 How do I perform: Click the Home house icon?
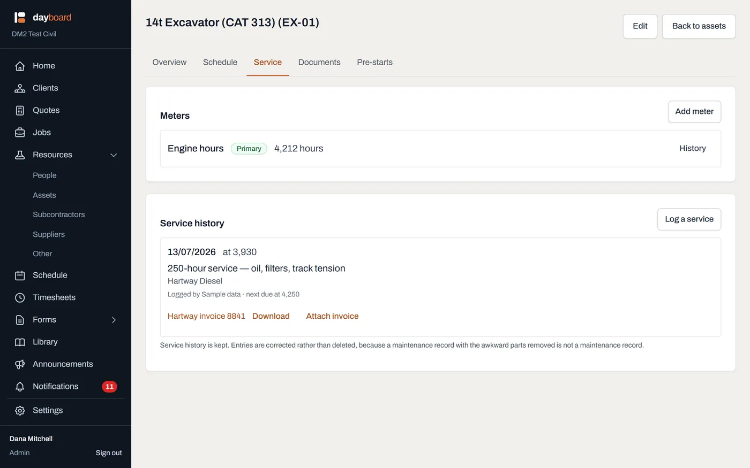click(x=20, y=66)
